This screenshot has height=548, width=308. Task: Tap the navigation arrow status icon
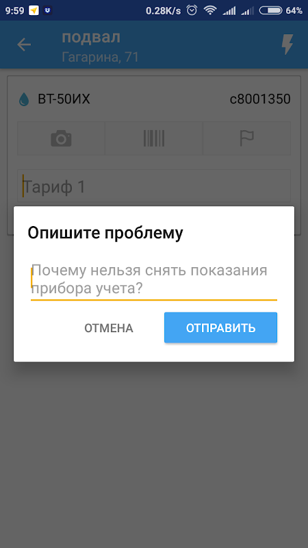click(x=34, y=10)
